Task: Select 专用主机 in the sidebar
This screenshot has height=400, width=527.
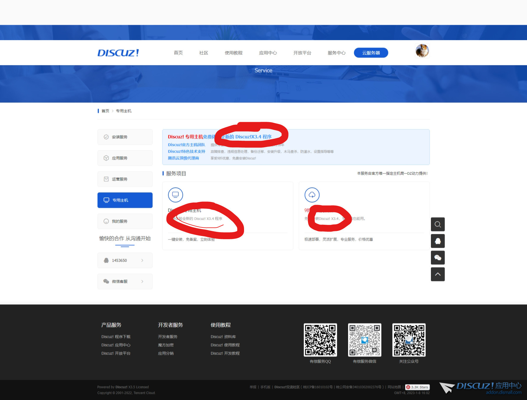Action: pyautogui.click(x=125, y=200)
